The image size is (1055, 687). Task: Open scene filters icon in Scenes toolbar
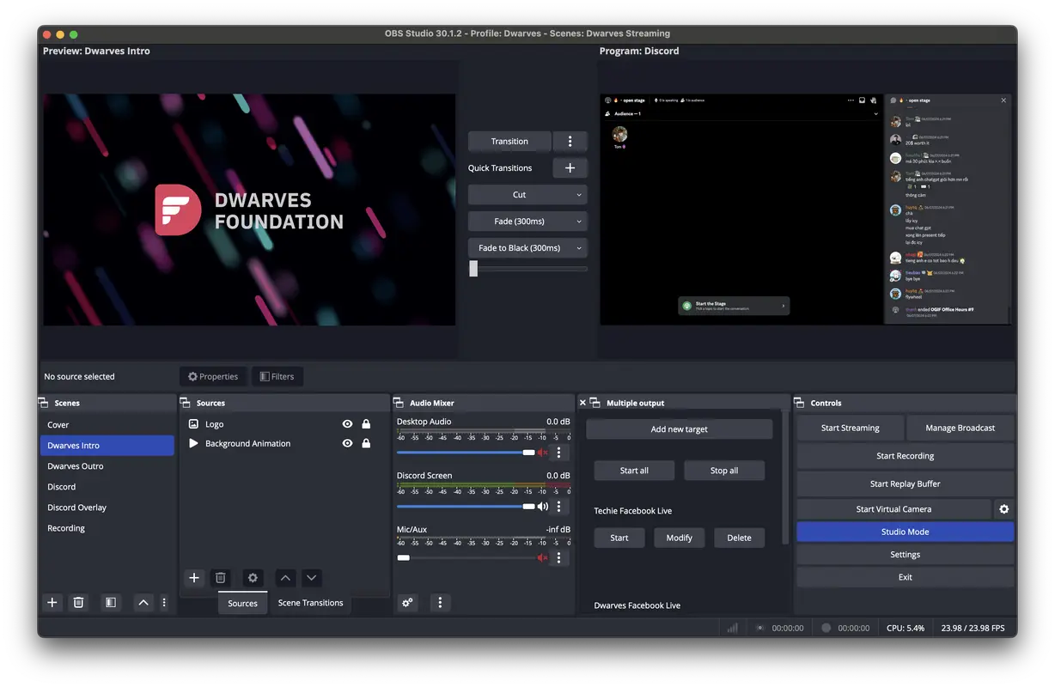coord(111,603)
